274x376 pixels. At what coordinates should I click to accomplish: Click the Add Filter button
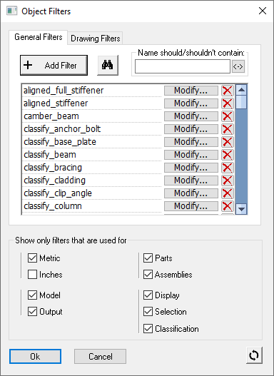pos(54,65)
